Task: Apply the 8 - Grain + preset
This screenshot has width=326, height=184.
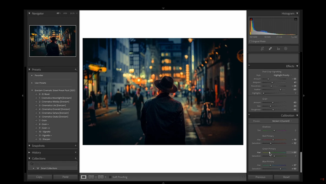Action: [44, 124]
